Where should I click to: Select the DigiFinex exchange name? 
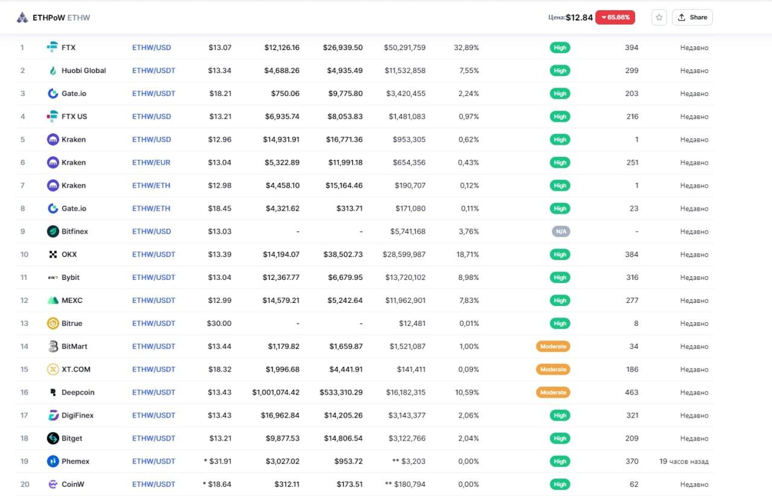[77, 415]
